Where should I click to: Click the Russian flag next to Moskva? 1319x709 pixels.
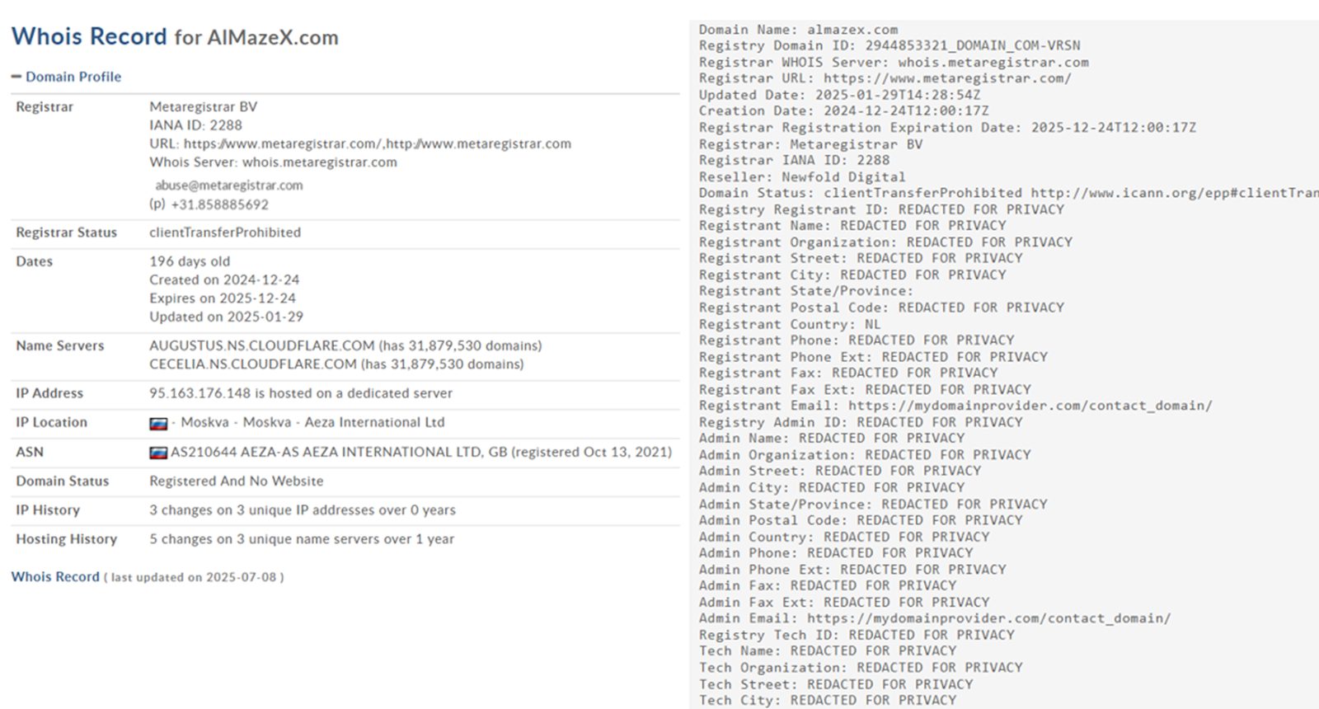coord(158,424)
